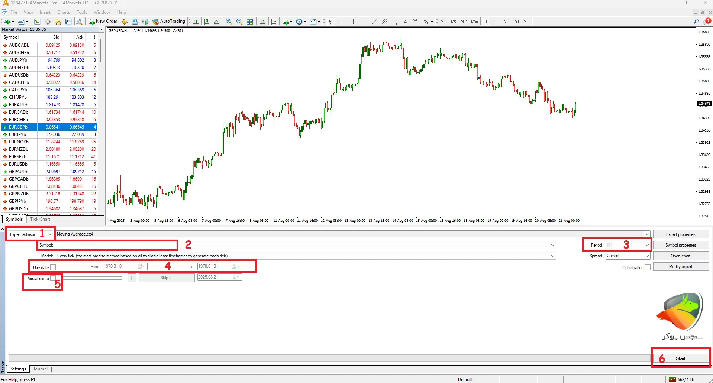
Task: Open the Fibonacci Retracement drawing tool
Action: pyautogui.click(x=395, y=22)
